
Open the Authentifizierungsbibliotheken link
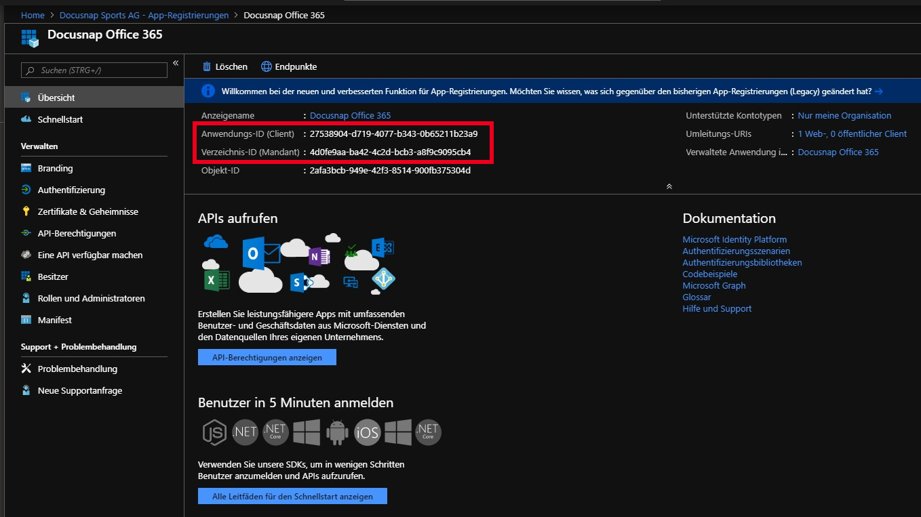[x=742, y=262]
